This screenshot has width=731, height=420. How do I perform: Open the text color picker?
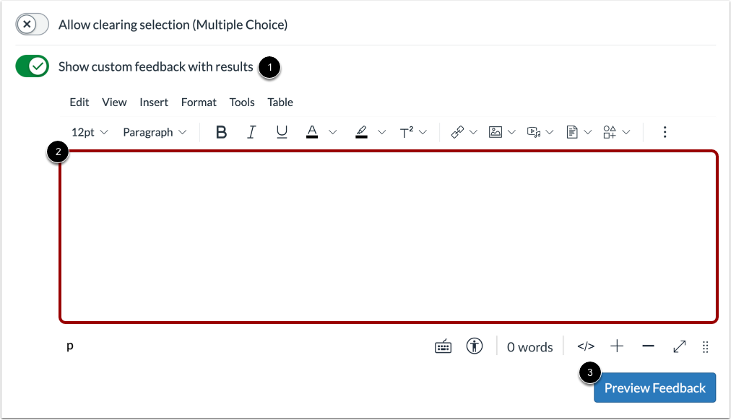pos(312,131)
